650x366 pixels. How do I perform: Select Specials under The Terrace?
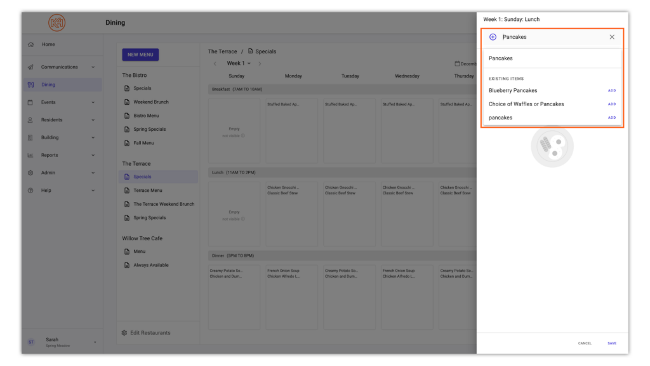point(143,177)
